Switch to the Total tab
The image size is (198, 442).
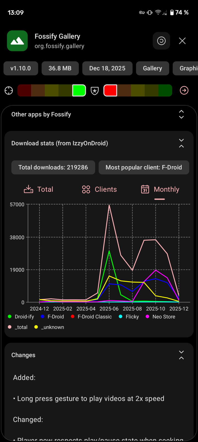(38, 190)
